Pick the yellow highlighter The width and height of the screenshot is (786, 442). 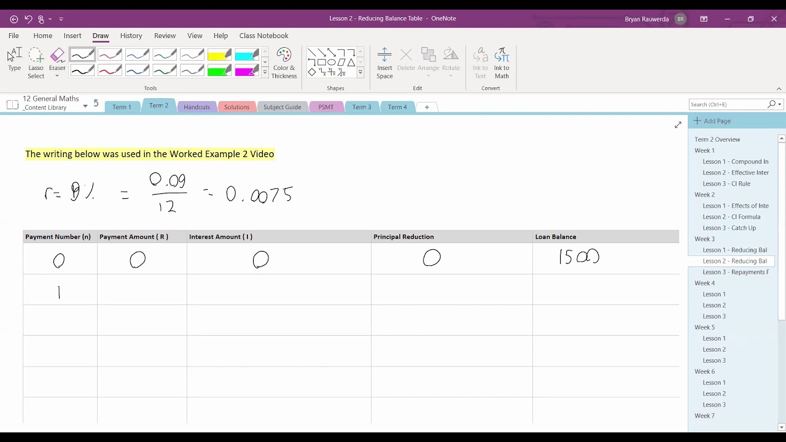click(219, 55)
